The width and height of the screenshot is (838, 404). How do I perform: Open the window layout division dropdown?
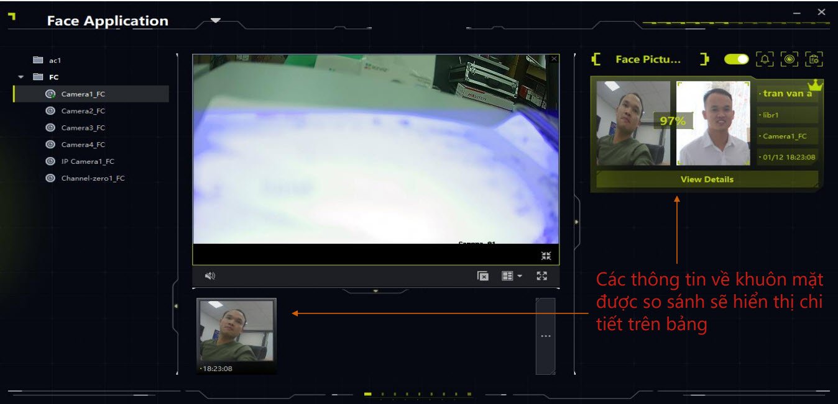tap(512, 276)
